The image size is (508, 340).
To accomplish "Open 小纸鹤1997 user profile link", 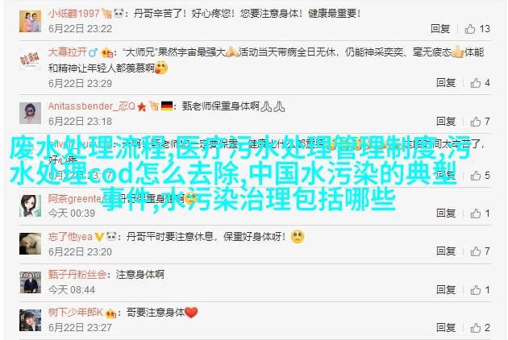I will click(x=74, y=14).
